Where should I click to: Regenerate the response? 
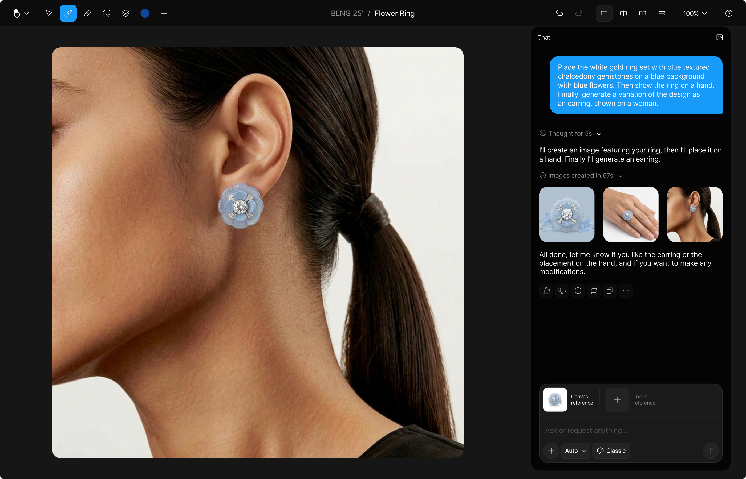594,291
